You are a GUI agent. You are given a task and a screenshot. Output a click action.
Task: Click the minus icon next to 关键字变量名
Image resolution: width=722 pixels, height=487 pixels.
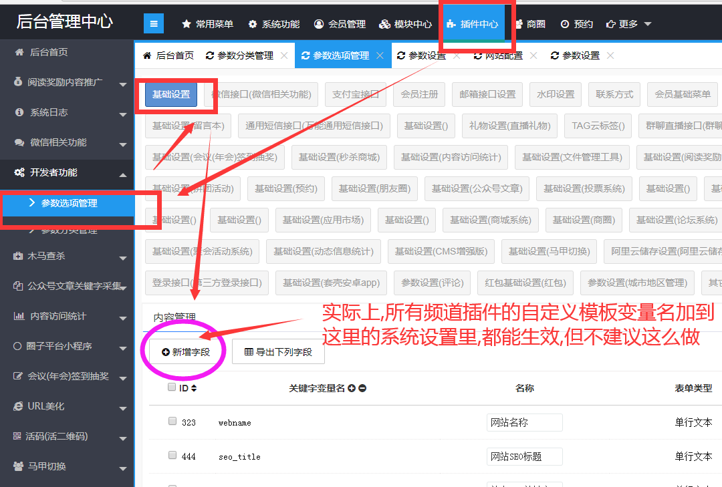tap(362, 388)
